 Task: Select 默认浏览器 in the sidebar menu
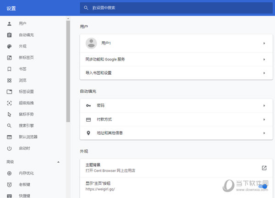click(x=28, y=137)
